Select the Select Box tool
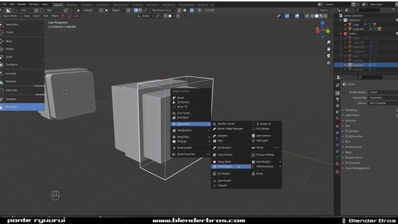Screen dimensions: 398x224 22,24
